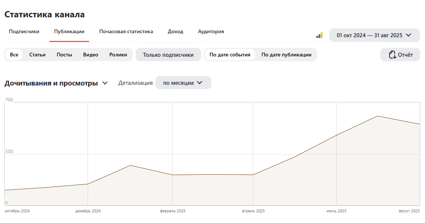Click the chart point at January 2025 peak
425x223 pixels.
130,165
